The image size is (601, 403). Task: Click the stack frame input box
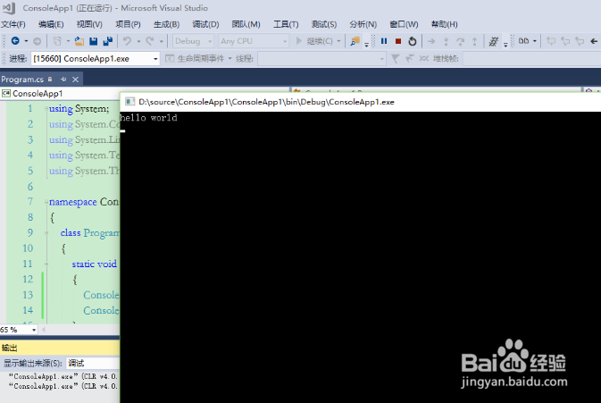coord(532,58)
